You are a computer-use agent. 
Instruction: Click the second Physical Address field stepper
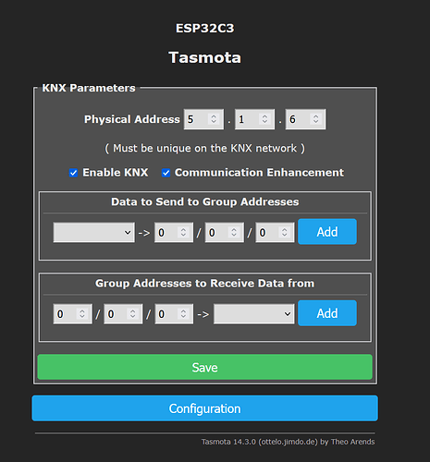point(264,119)
